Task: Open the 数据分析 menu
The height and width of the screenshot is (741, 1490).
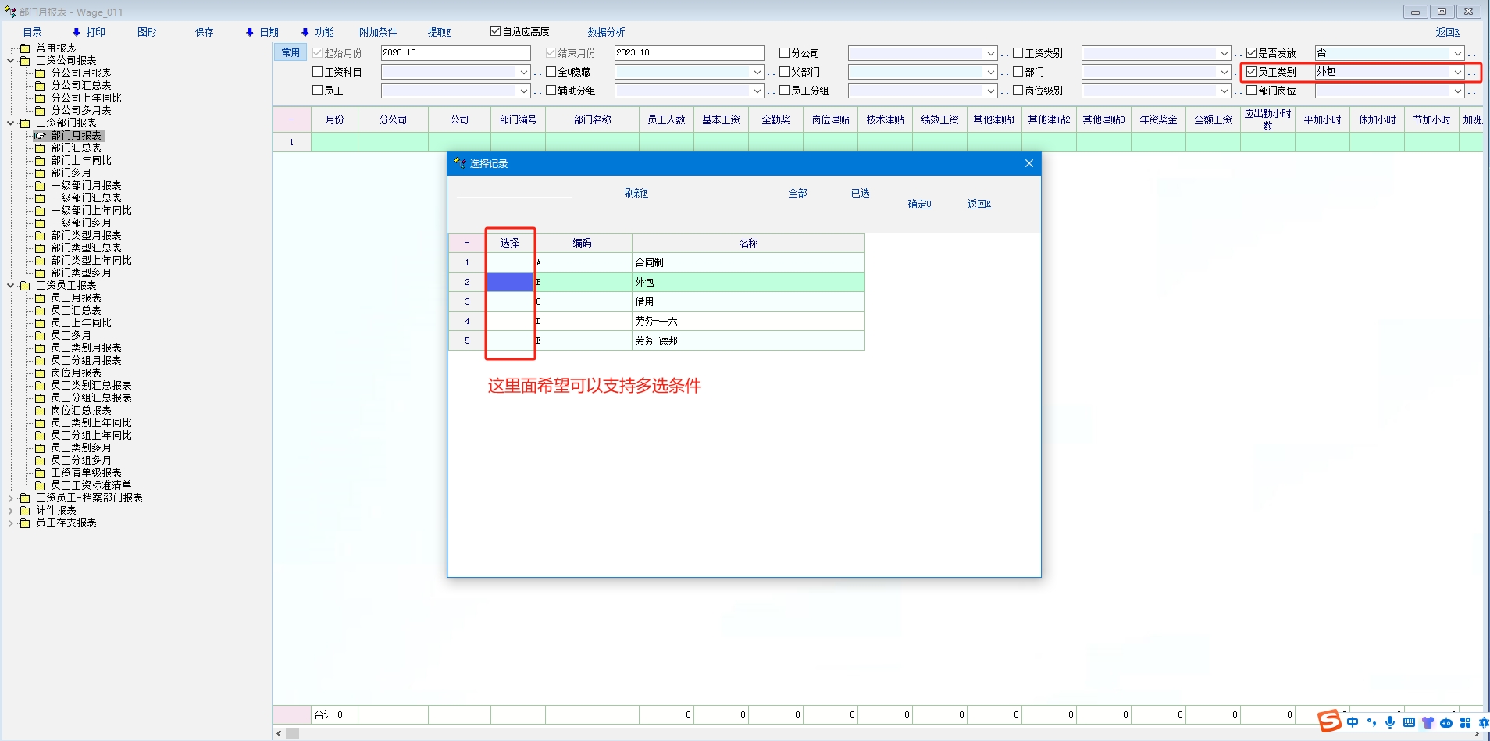Action: 606,32
